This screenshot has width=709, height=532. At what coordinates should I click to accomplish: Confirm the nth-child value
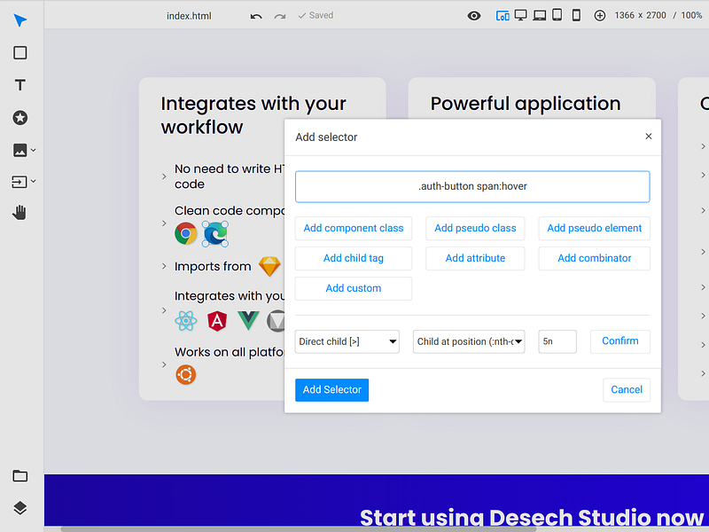click(619, 341)
